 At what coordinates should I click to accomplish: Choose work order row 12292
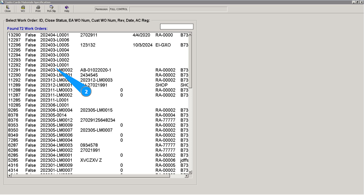pyautogui.click(x=98, y=65)
